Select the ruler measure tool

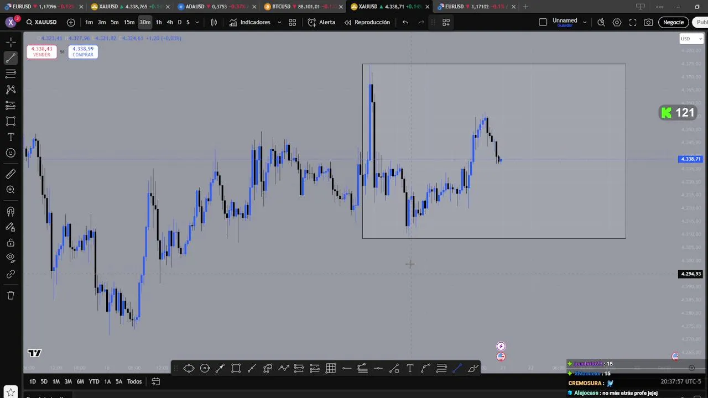pos(11,174)
